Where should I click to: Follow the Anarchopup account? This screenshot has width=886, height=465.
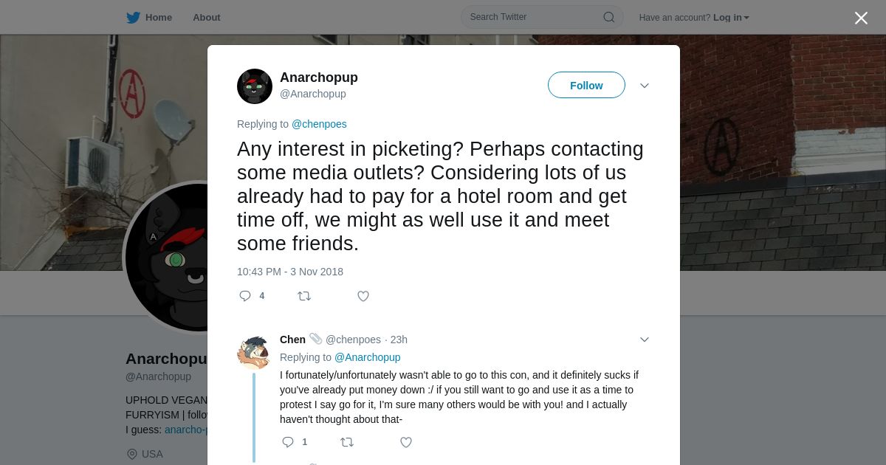[x=586, y=86]
